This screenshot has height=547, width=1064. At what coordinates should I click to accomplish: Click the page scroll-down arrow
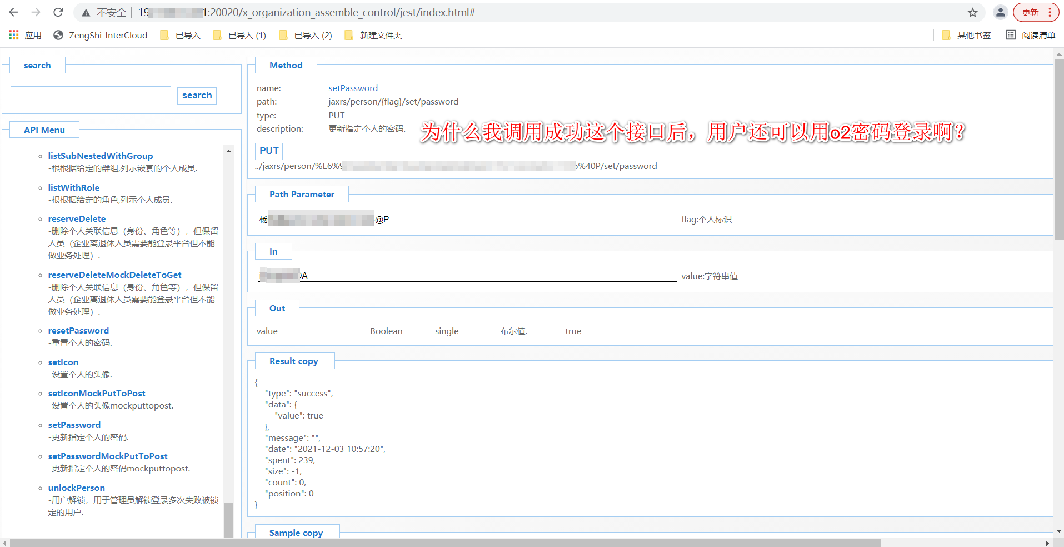click(x=1059, y=531)
